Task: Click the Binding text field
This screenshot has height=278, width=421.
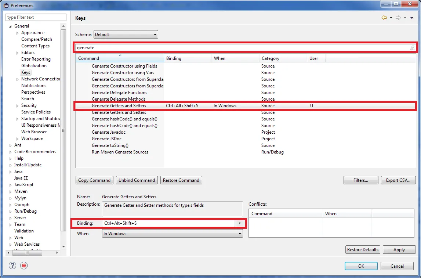Action: click(x=168, y=223)
